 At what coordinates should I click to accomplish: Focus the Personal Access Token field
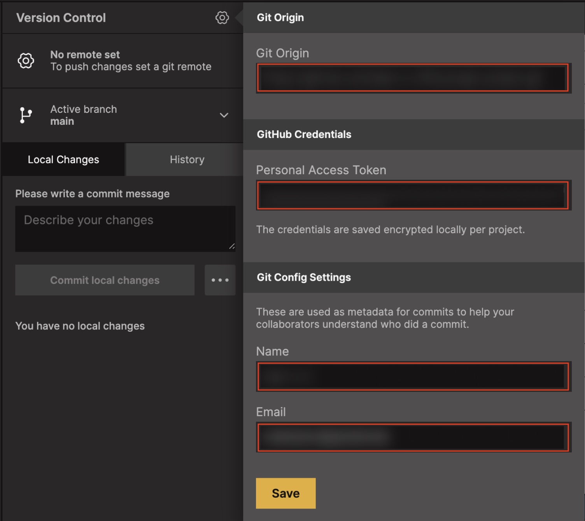pos(413,195)
